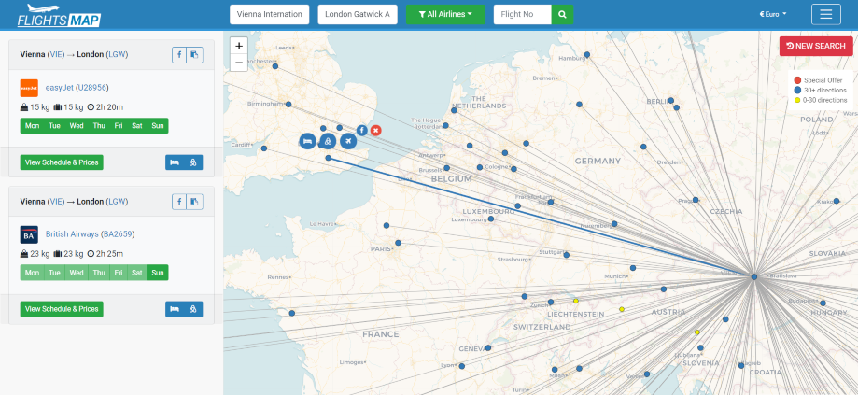Viewport: 858px width, 395px height.
Task: Select the Birmingham airport marker
Action: pos(288,105)
